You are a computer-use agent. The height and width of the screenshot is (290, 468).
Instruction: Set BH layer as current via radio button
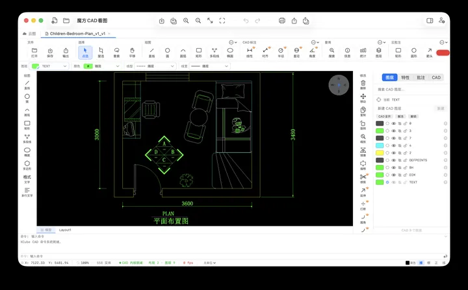(x=387, y=168)
